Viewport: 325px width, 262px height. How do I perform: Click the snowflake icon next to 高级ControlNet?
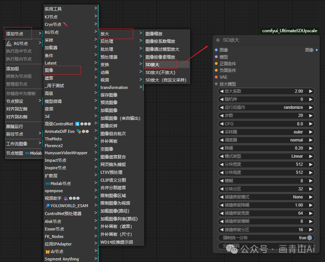(x=76, y=124)
